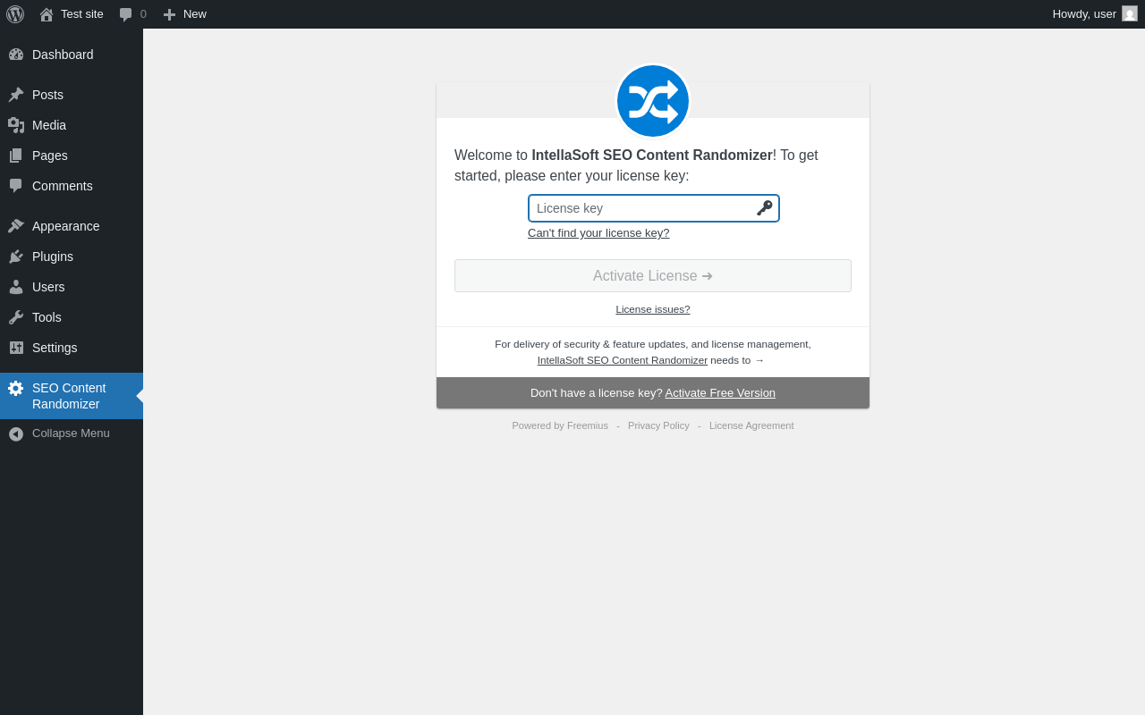Open 'Can't find your license key?' link
This screenshot has width=1145, height=715.
click(x=598, y=233)
